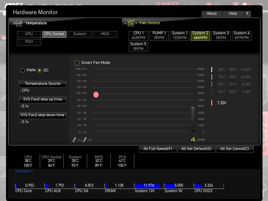Toggle the small box left of Temperature header
268x201 pixels.
click(x=14, y=23)
